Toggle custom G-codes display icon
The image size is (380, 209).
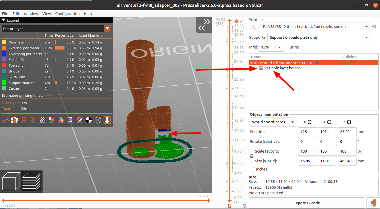80,120
